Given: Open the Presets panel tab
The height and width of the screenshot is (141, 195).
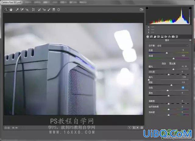Looking at the screenshot, I should pos(177,37).
